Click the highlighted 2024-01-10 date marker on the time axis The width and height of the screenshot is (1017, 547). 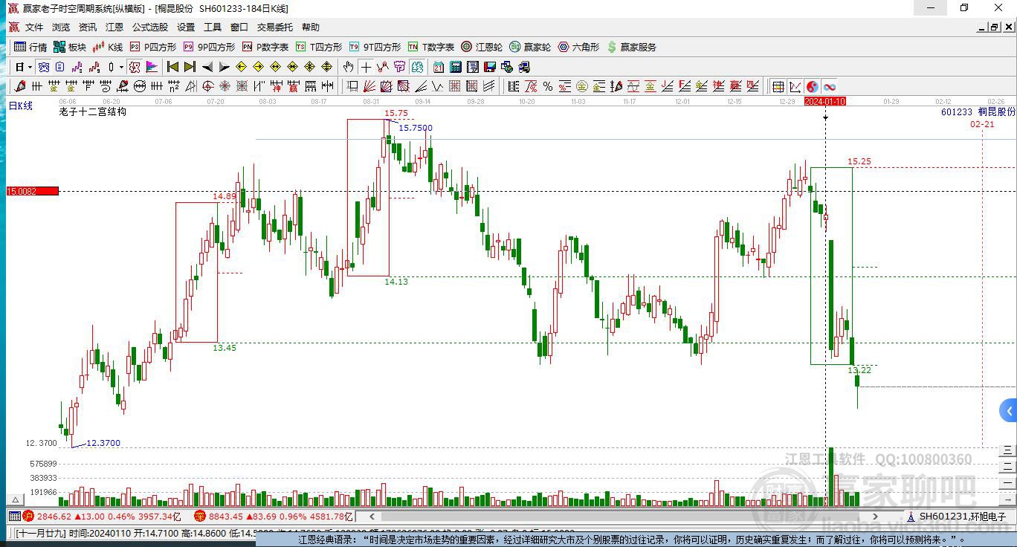(825, 101)
